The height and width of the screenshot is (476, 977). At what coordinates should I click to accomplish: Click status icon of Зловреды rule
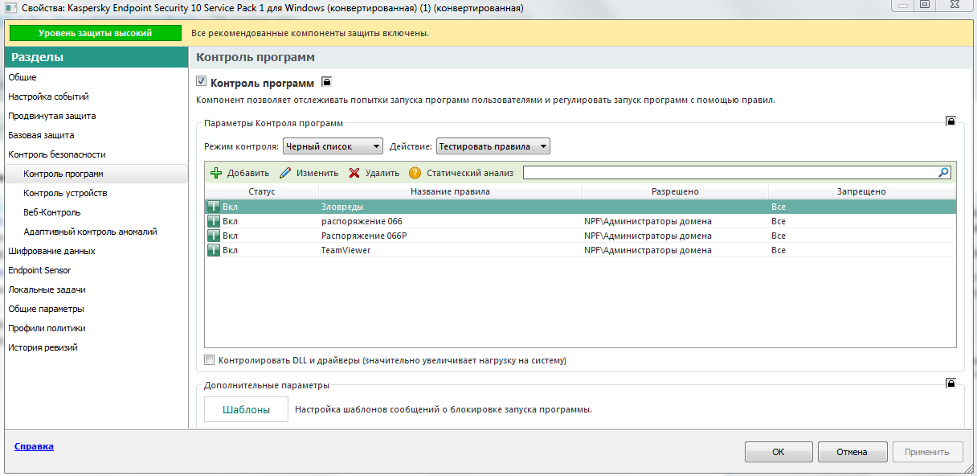[x=214, y=207]
